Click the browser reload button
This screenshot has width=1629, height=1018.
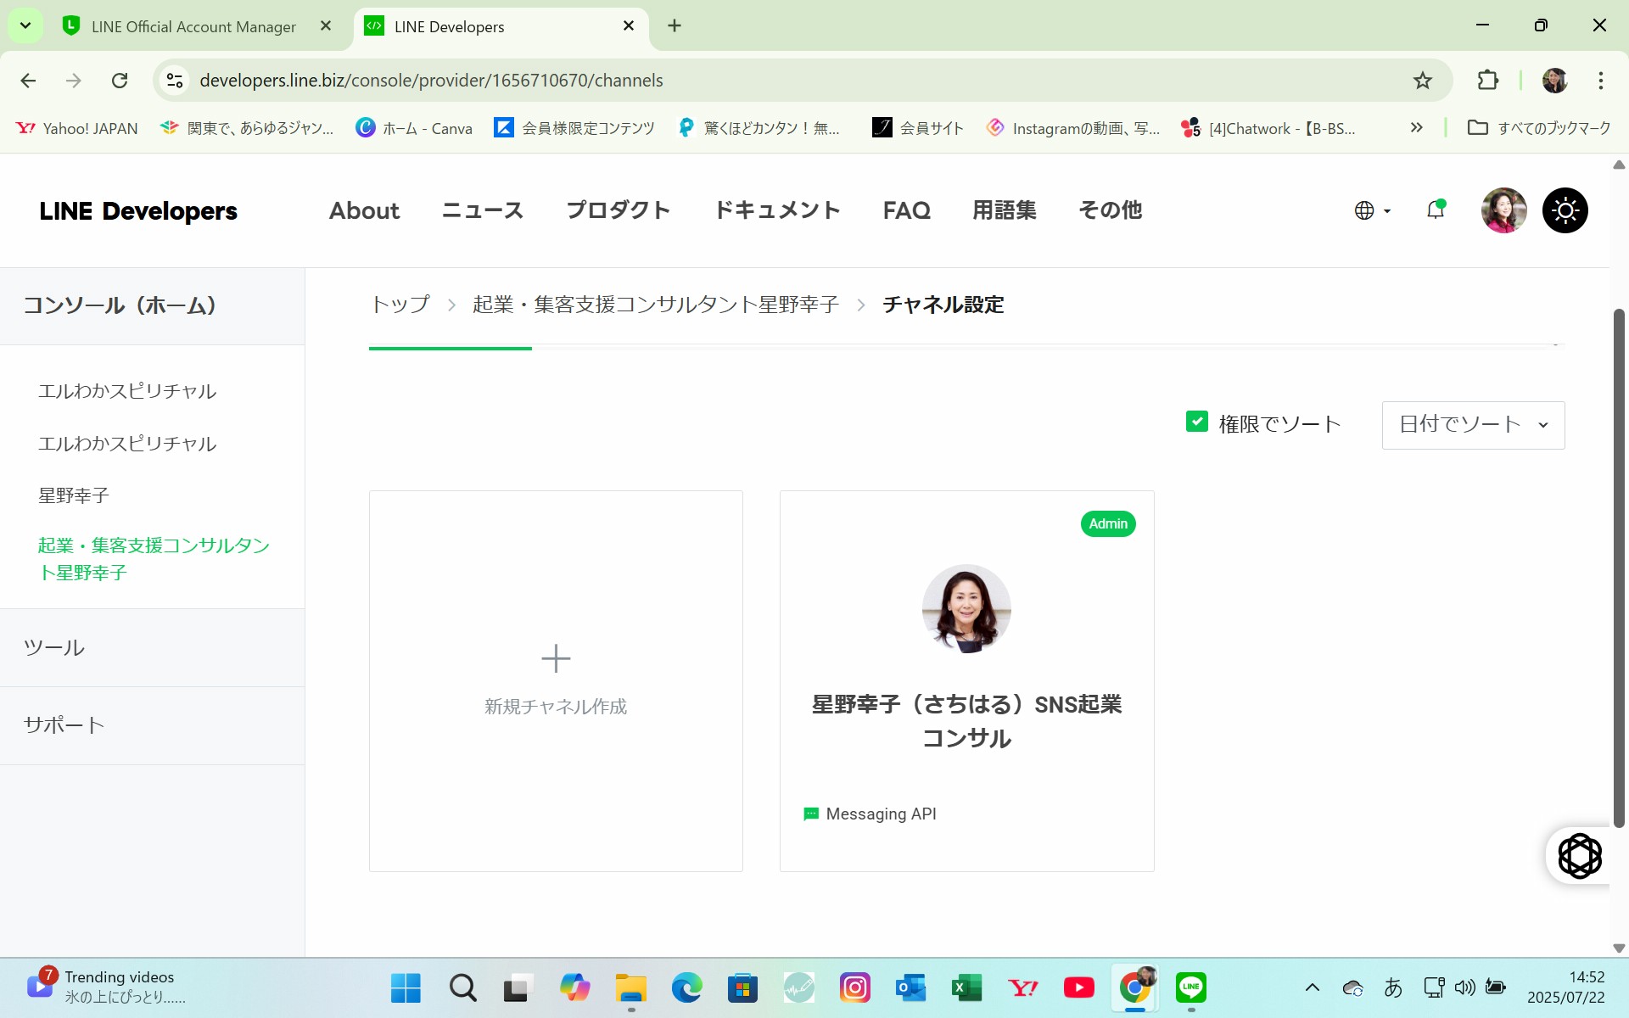pyautogui.click(x=120, y=81)
